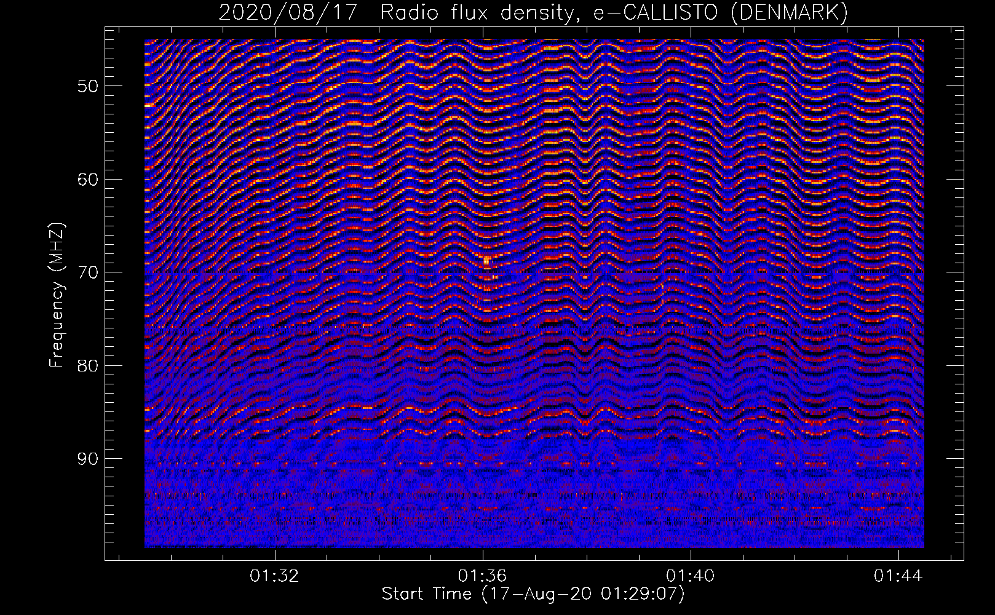Click the 90 frequency tick label

tap(88, 459)
